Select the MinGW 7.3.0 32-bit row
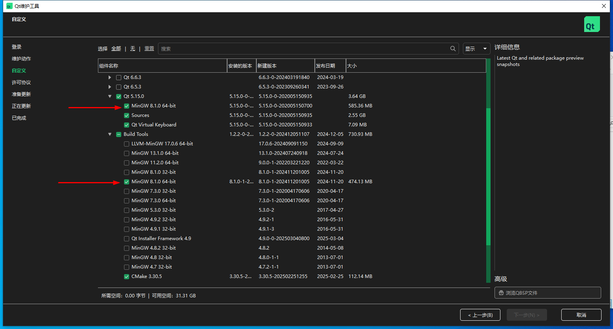The width and height of the screenshot is (613, 329). tap(292, 191)
